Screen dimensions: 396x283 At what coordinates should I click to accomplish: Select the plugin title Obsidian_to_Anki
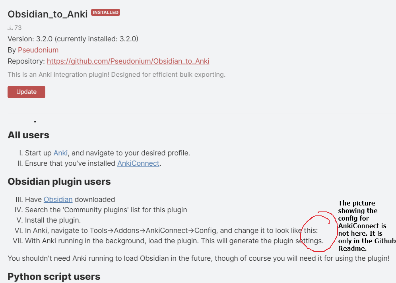click(47, 14)
